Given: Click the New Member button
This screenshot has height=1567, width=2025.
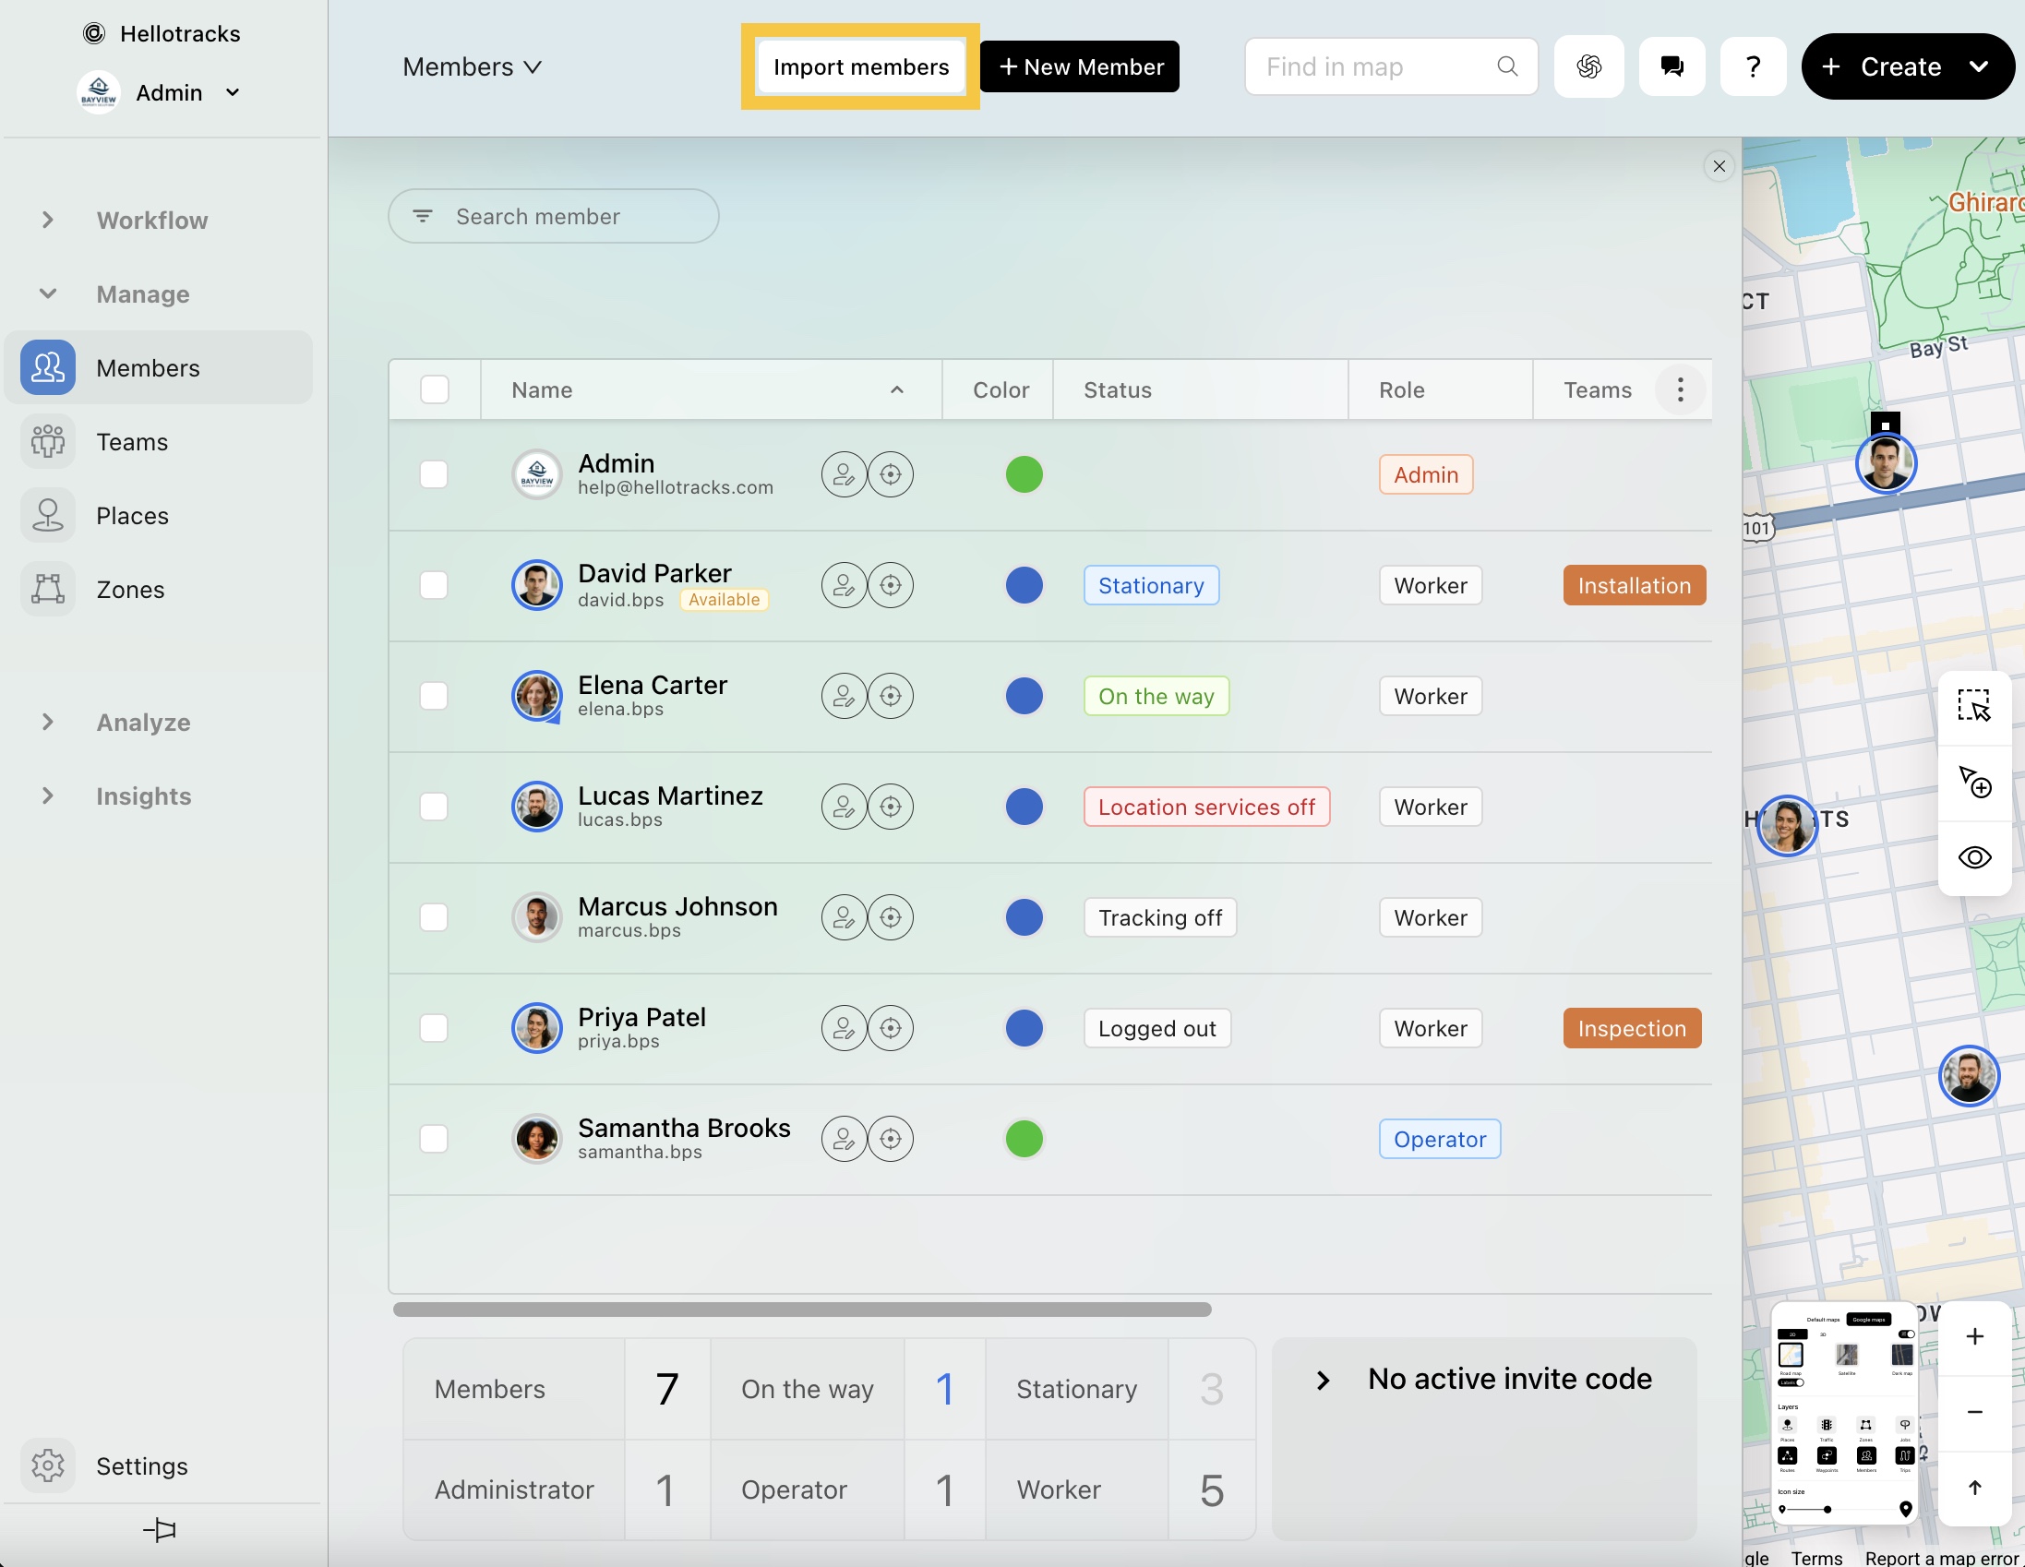Looking at the screenshot, I should click(1079, 66).
